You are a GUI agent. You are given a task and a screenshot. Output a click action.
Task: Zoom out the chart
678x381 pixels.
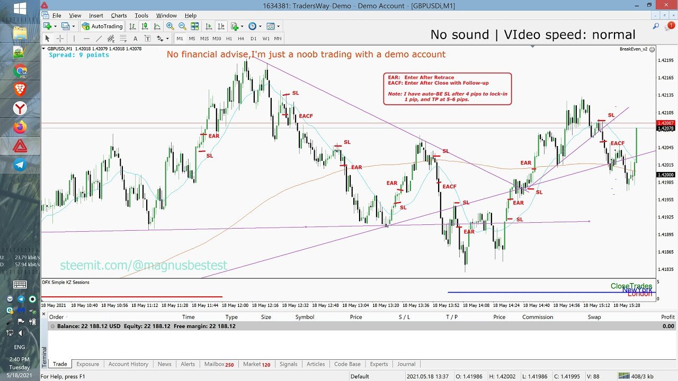tap(182, 26)
